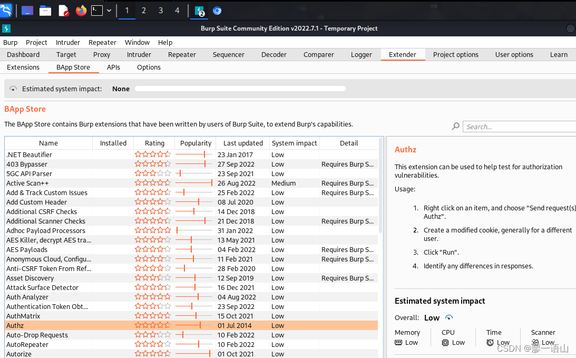Image resolution: width=576 pixels, height=358 pixels.
Task: Switch to workspace 3
Action: (161, 11)
